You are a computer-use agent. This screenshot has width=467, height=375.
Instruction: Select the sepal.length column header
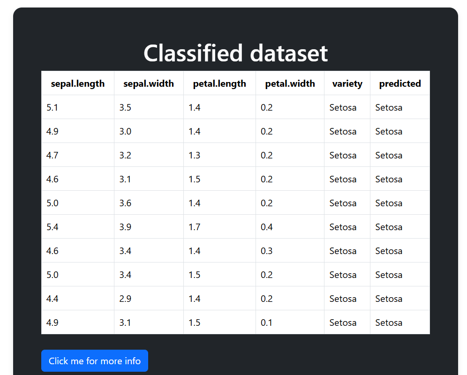click(78, 83)
